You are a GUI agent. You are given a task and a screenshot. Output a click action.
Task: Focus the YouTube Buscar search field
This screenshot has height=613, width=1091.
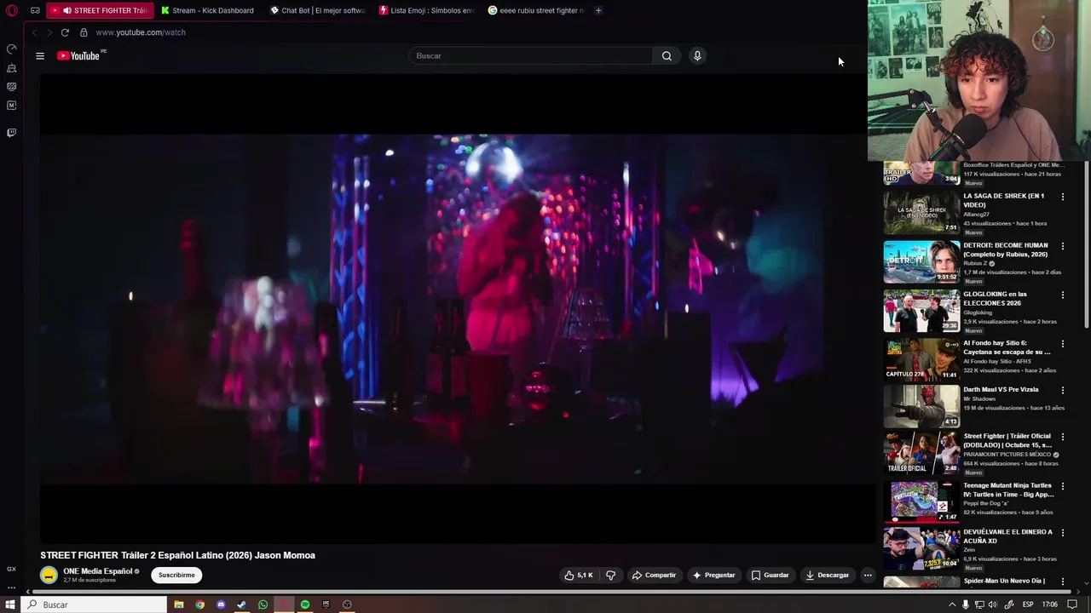(530, 56)
